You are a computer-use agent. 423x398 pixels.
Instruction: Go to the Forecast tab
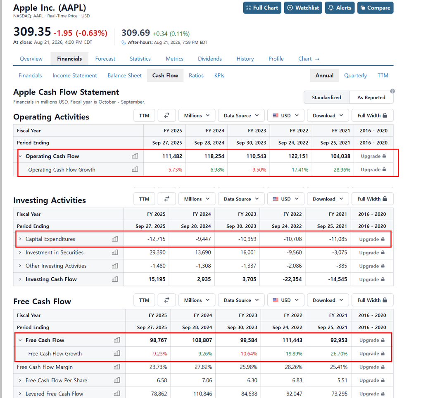coord(105,59)
